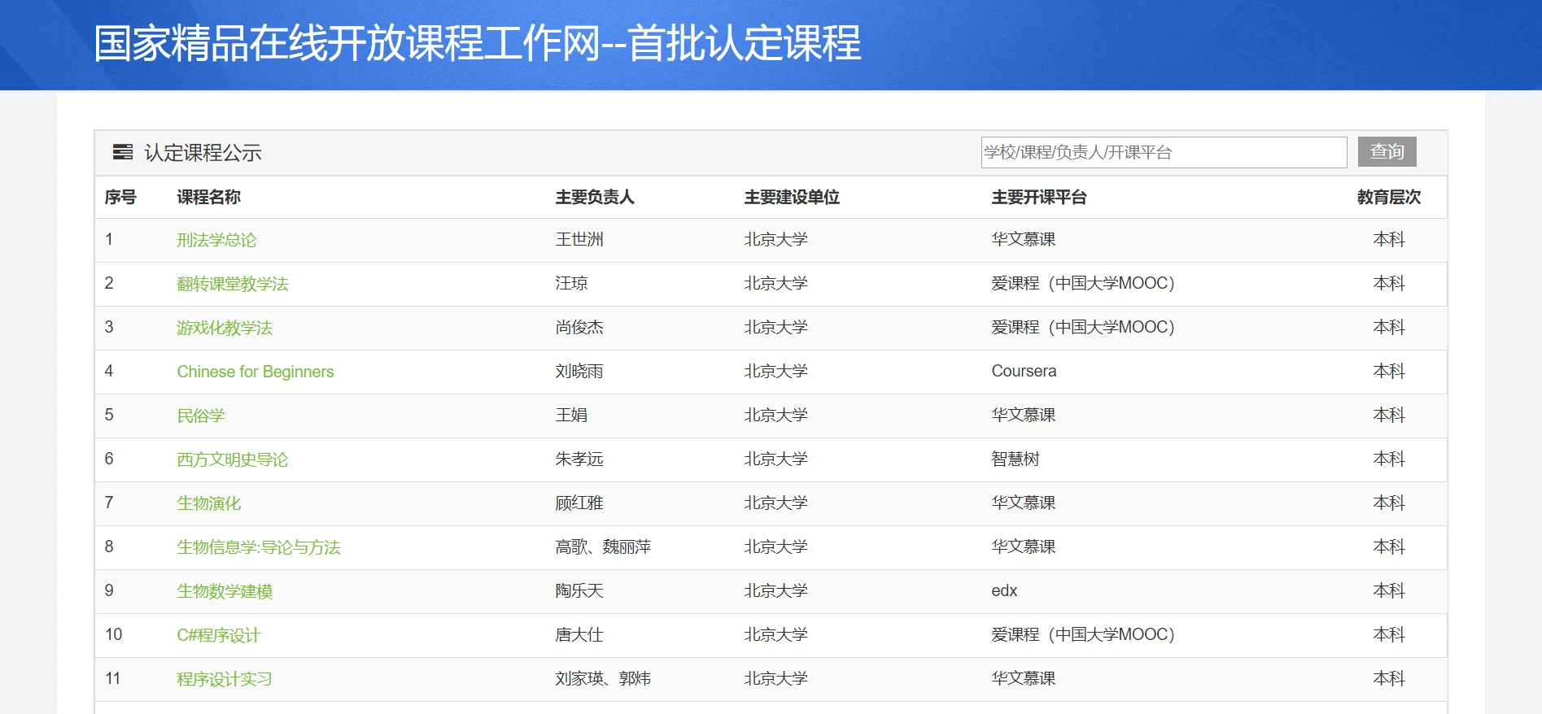Image resolution: width=1542 pixels, height=714 pixels.
Task: Select the name 唐大仕 in row 10
Action: point(579,634)
